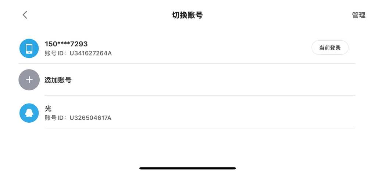Click divider line below the first account
The image size is (375, 173).
point(187,64)
